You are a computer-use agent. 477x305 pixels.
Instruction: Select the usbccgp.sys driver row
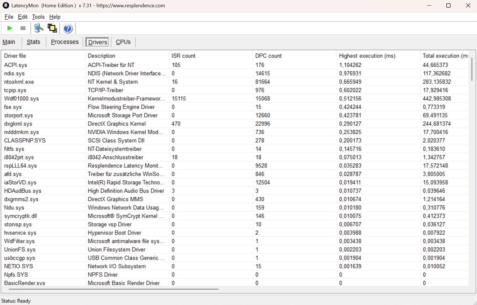(x=235, y=258)
